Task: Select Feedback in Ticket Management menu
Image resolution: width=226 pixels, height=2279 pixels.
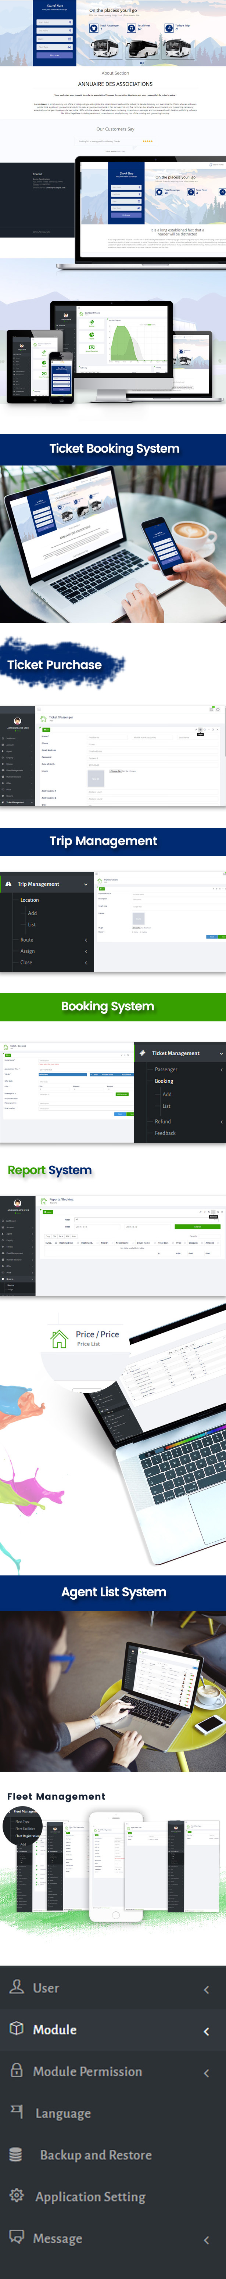Action: pos(165,1132)
